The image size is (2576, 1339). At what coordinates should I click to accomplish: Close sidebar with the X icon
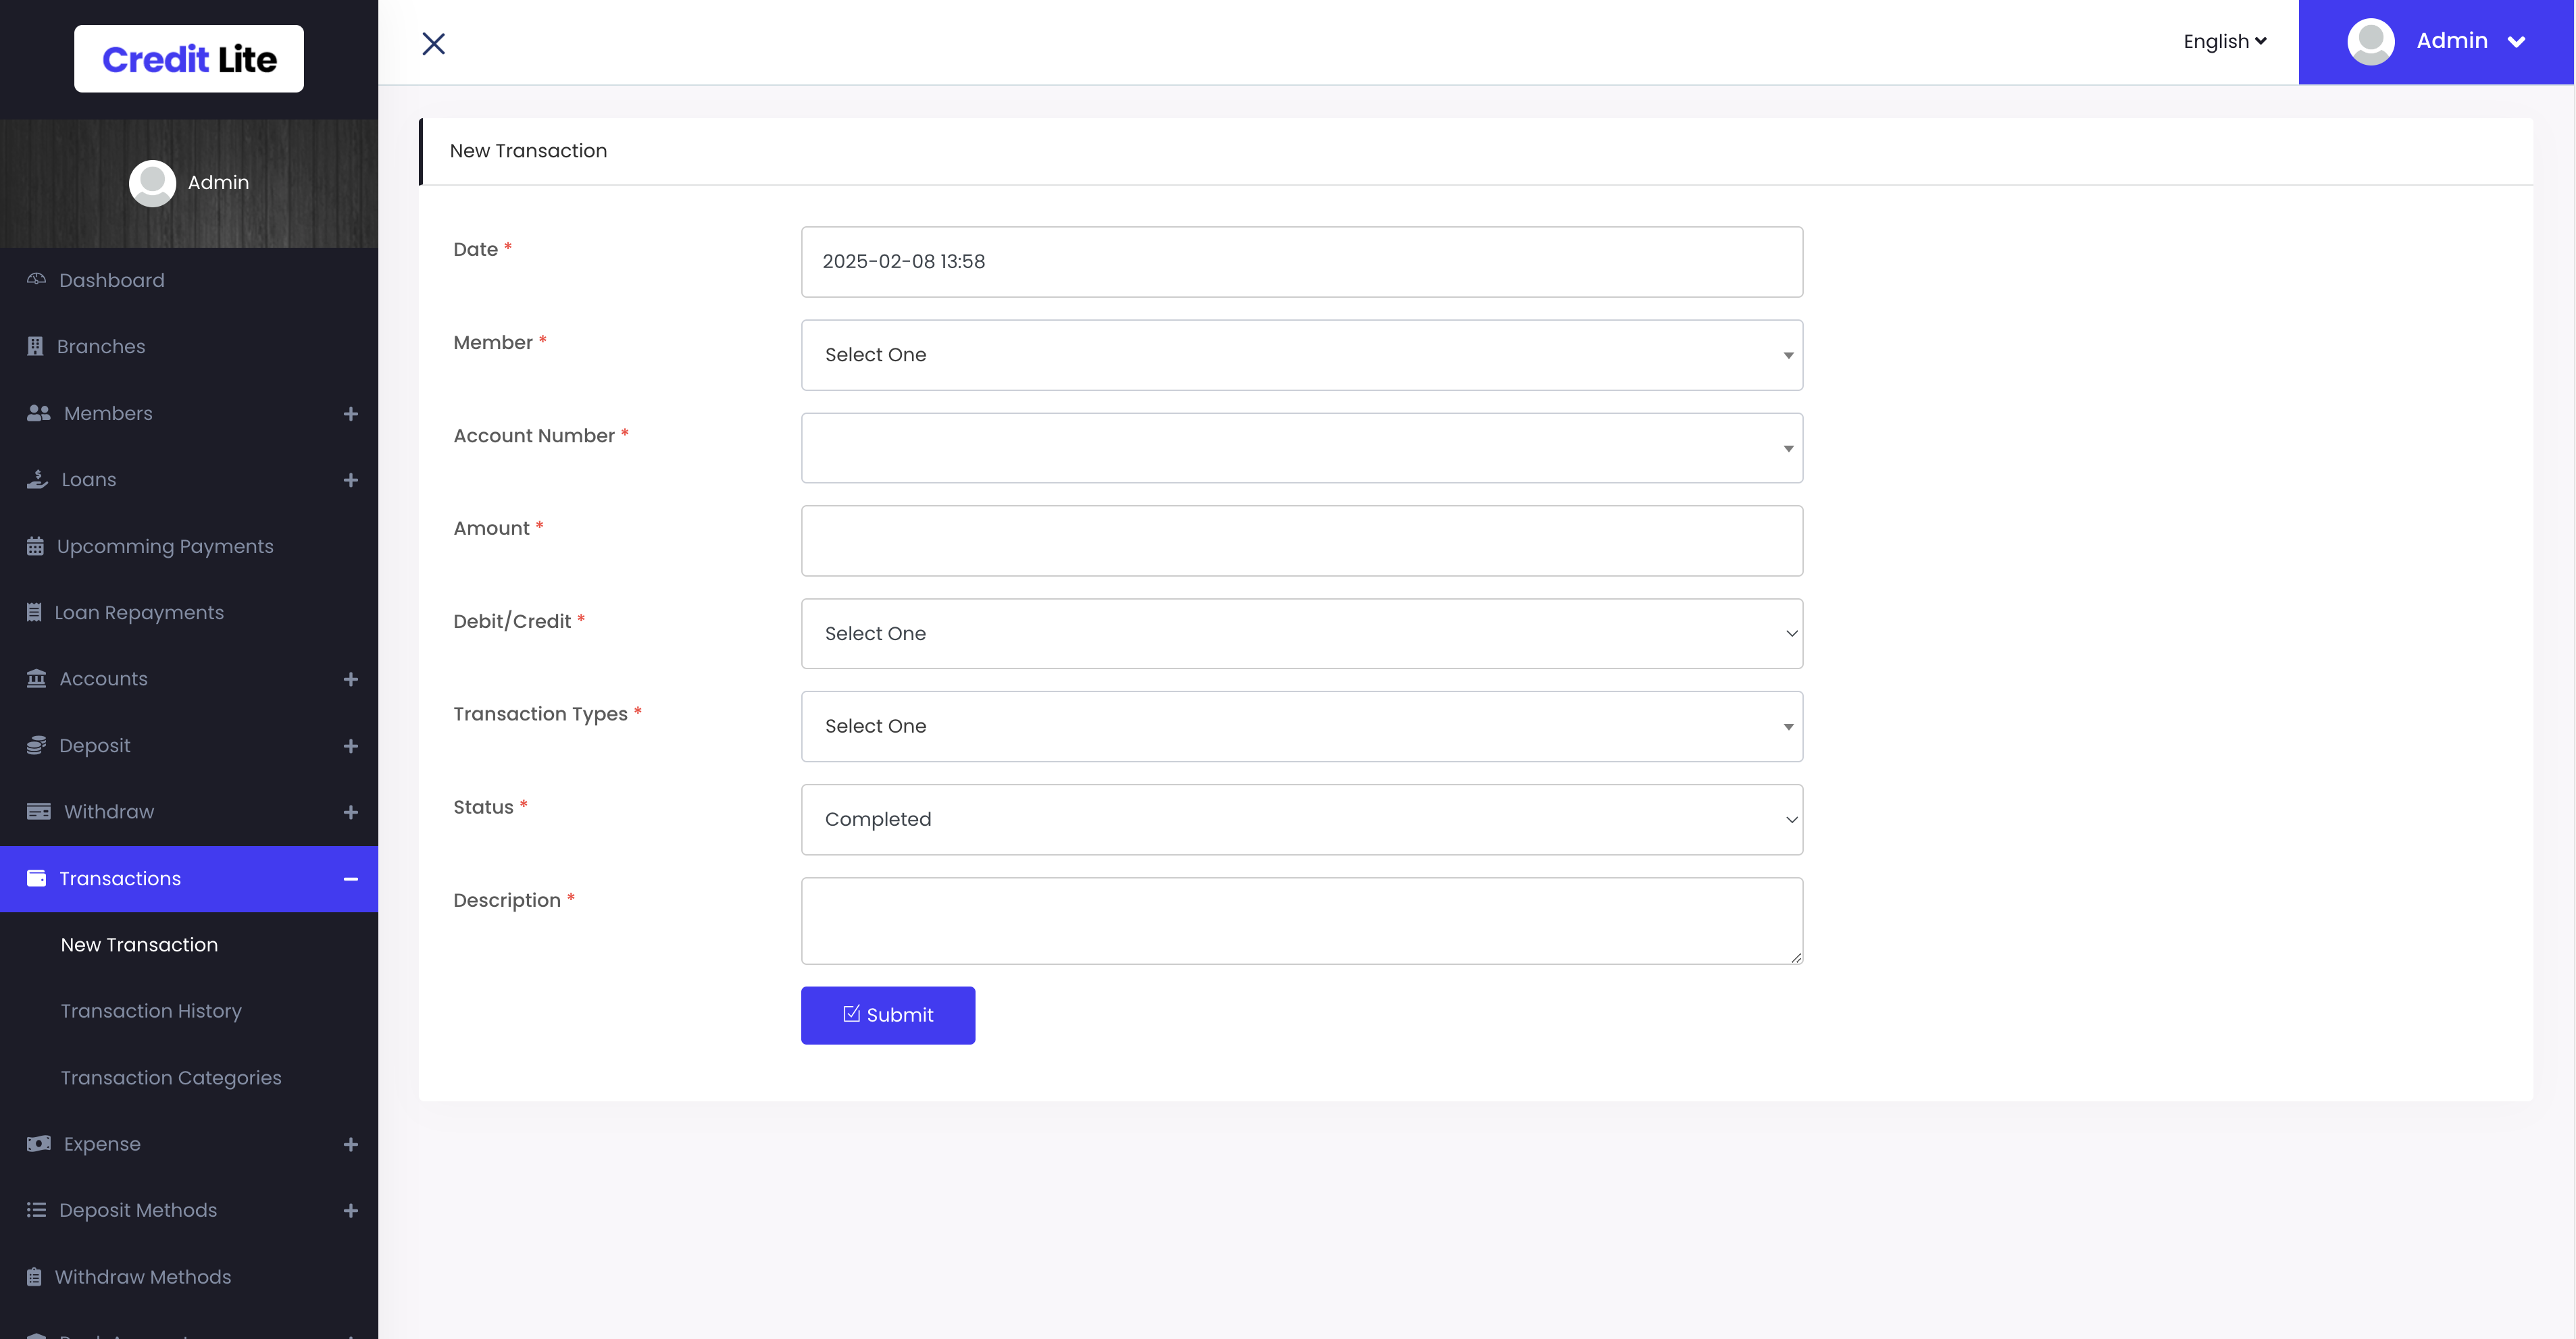coord(433,43)
